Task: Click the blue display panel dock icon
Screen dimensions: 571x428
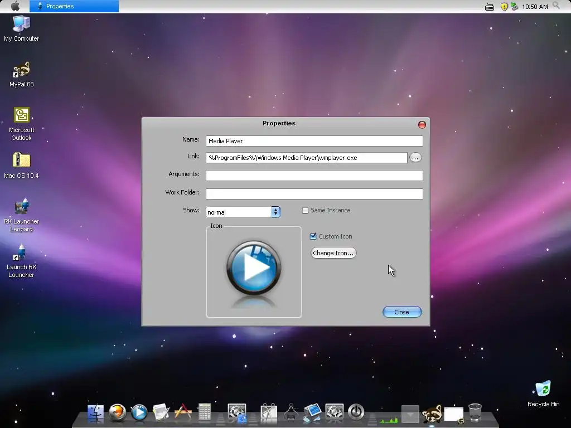Action: [x=312, y=413]
